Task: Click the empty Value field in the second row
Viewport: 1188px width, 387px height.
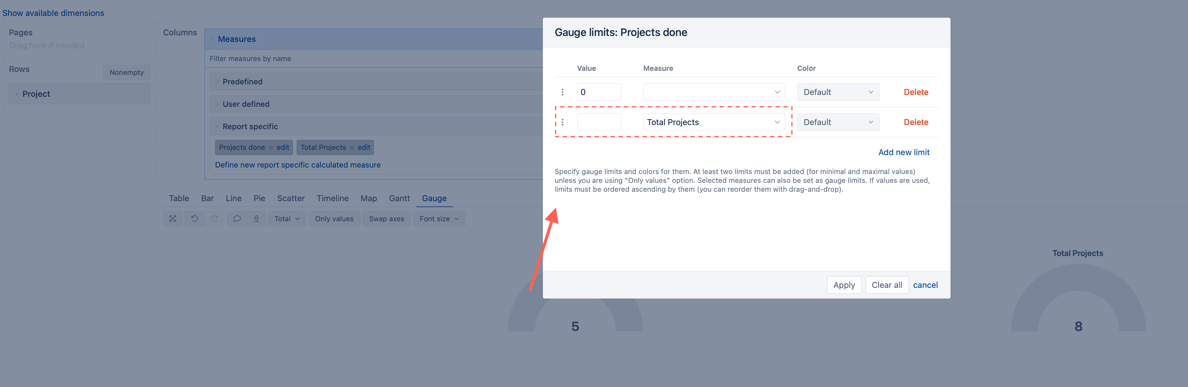Action: coord(599,122)
